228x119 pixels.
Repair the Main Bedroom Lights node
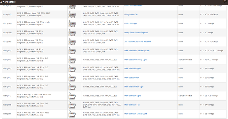pos(72,71)
